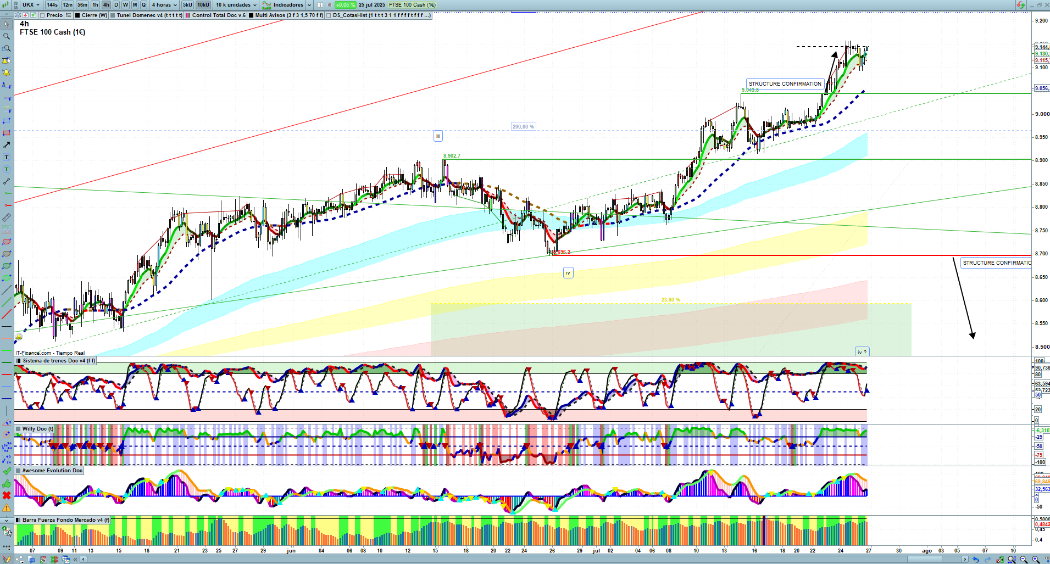Viewport: 1050px width, 564px height.
Task: Open the 10 k unidades dropdown
Action: (x=236, y=5)
